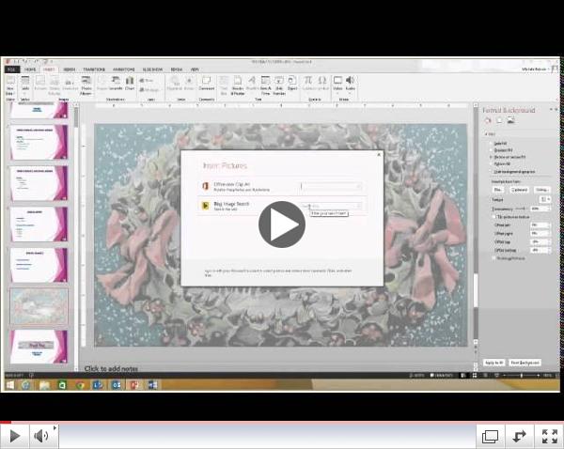Open the TRANSITIONS ribbon tab

94,70
